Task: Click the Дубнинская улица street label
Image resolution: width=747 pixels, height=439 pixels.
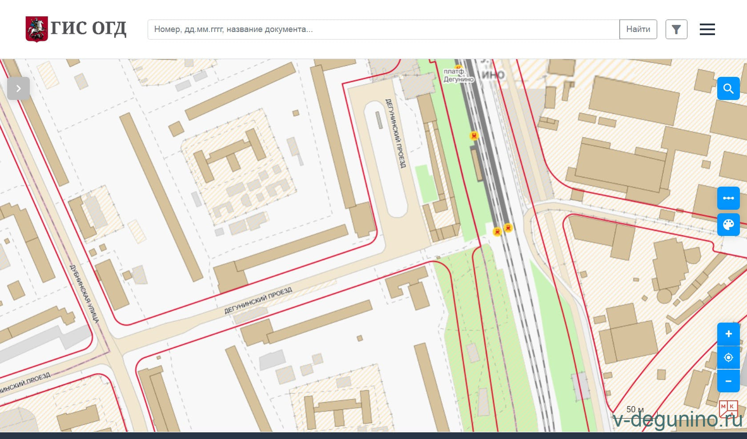Action: (x=84, y=294)
